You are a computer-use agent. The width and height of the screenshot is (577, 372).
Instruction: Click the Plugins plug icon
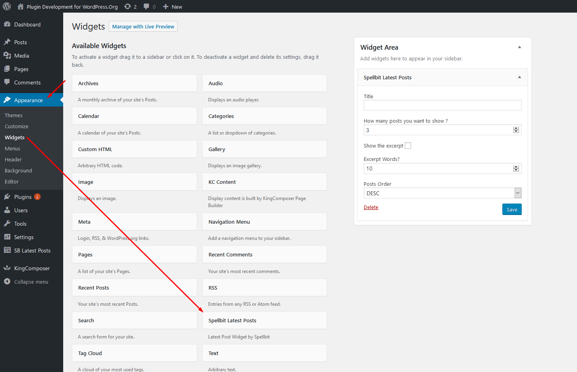7,197
